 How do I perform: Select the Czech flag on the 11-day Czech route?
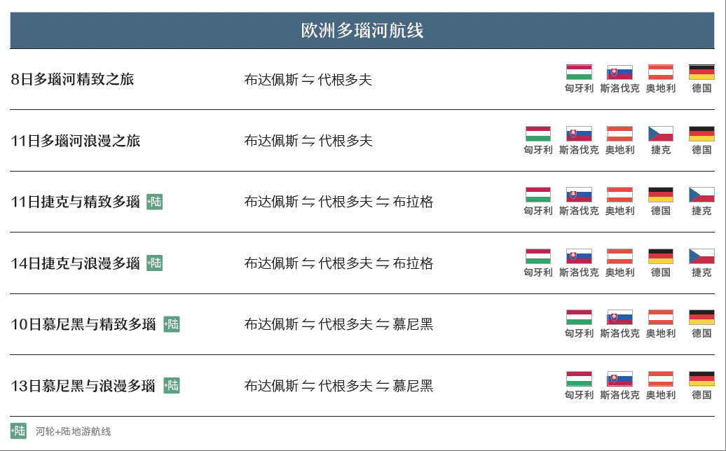[702, 194]
